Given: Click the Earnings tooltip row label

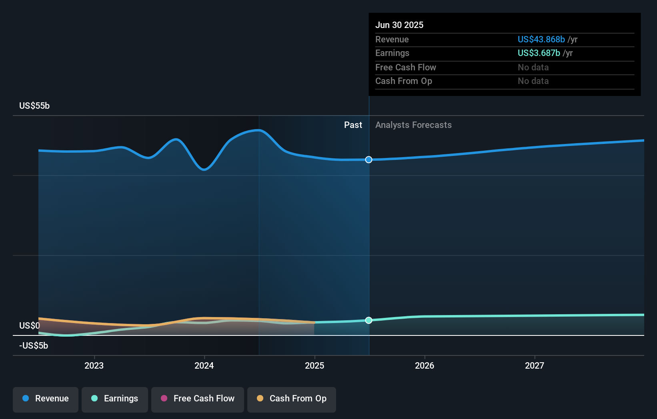Looking at the screenshot, I should click(392, 53).
